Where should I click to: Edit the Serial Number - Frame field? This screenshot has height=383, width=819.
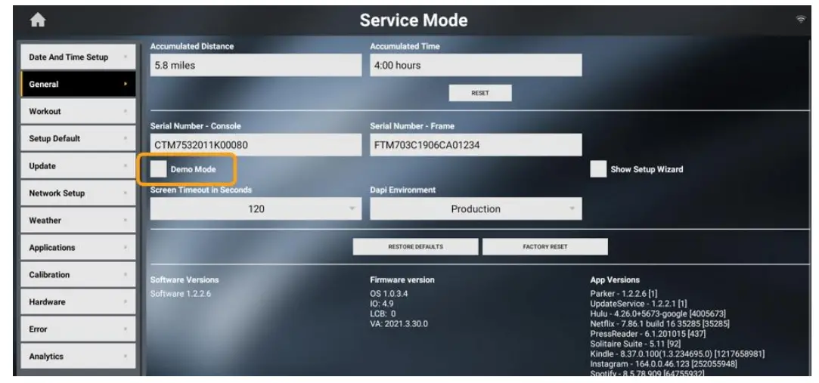click(x=476, y=145)
